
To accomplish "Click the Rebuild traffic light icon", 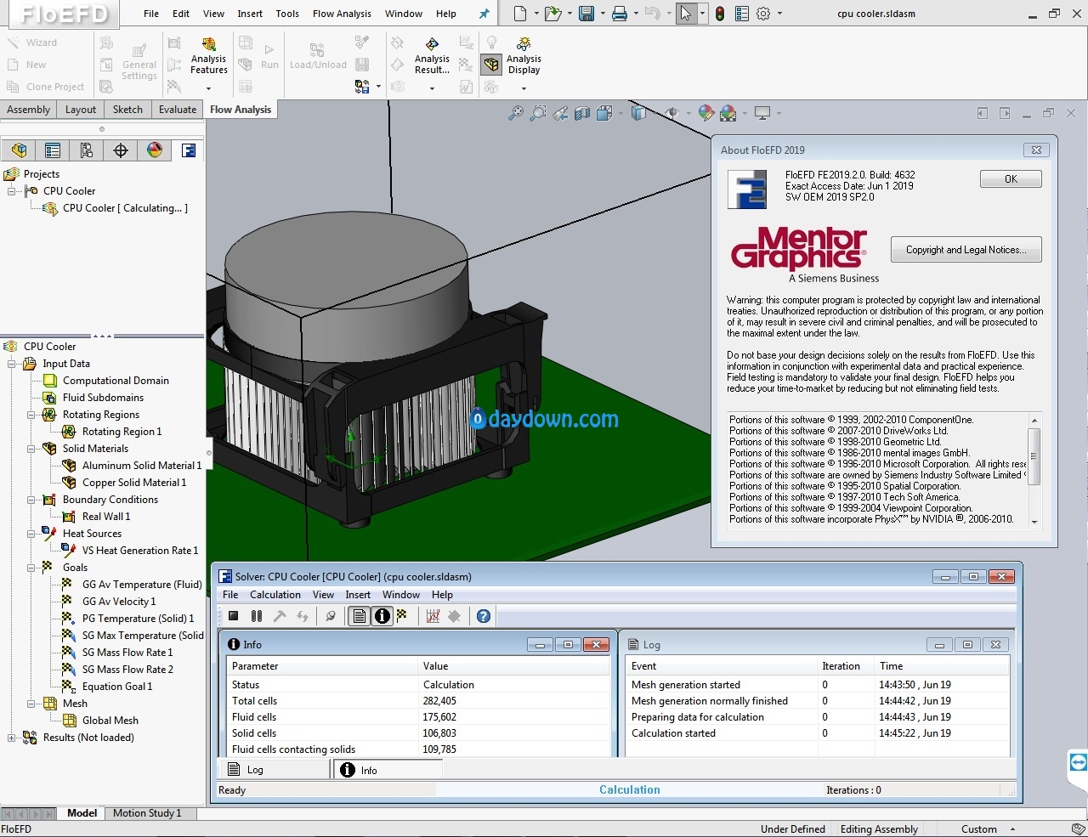I will click(x=720, y=14).
